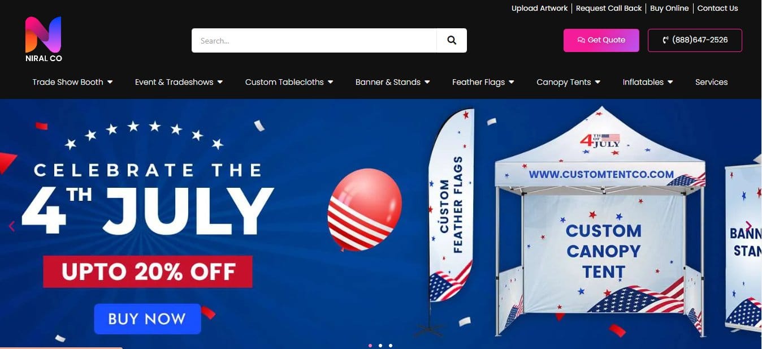Focus the Search input field
762x349 pixels.
click(x=314, y=40)
